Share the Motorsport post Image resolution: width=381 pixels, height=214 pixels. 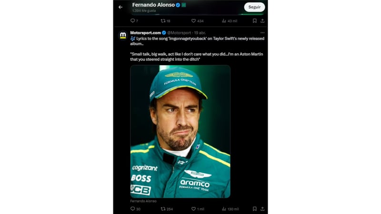coord(262,209)
